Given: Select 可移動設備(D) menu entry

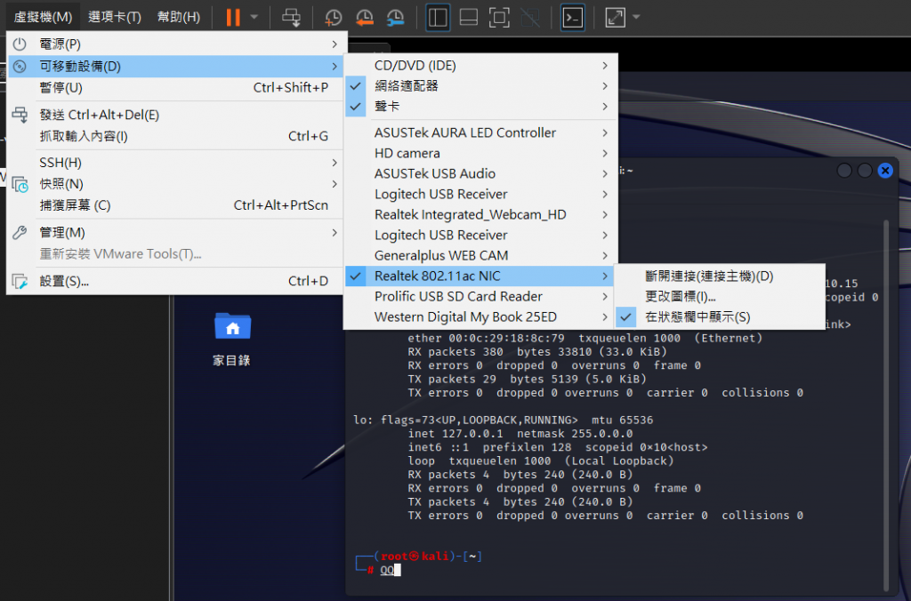Looking at the screenshot, I should pos(177,66).
